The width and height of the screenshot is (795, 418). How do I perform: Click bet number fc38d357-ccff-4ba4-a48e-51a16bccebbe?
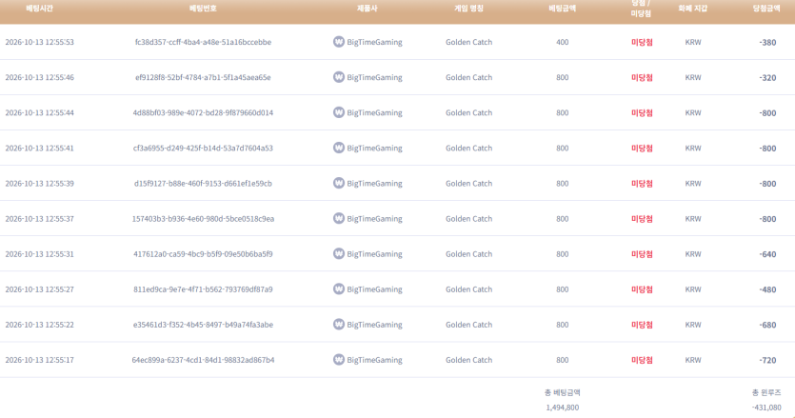pyautogui.click(x=203, y=42)
